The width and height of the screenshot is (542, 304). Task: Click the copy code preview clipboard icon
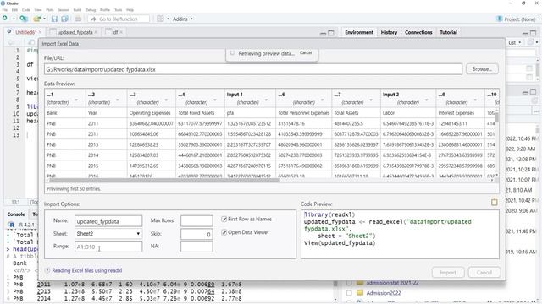click(x=495, y=203)
